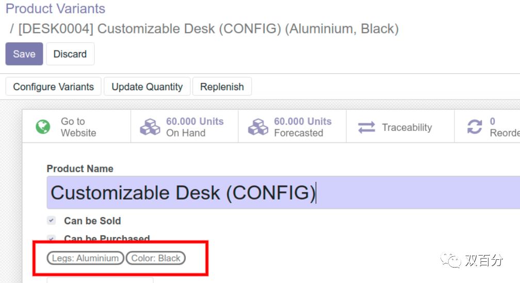Open the 60.000 Units On Hand stat
The image size is (520, 283).
click(194, 127)
